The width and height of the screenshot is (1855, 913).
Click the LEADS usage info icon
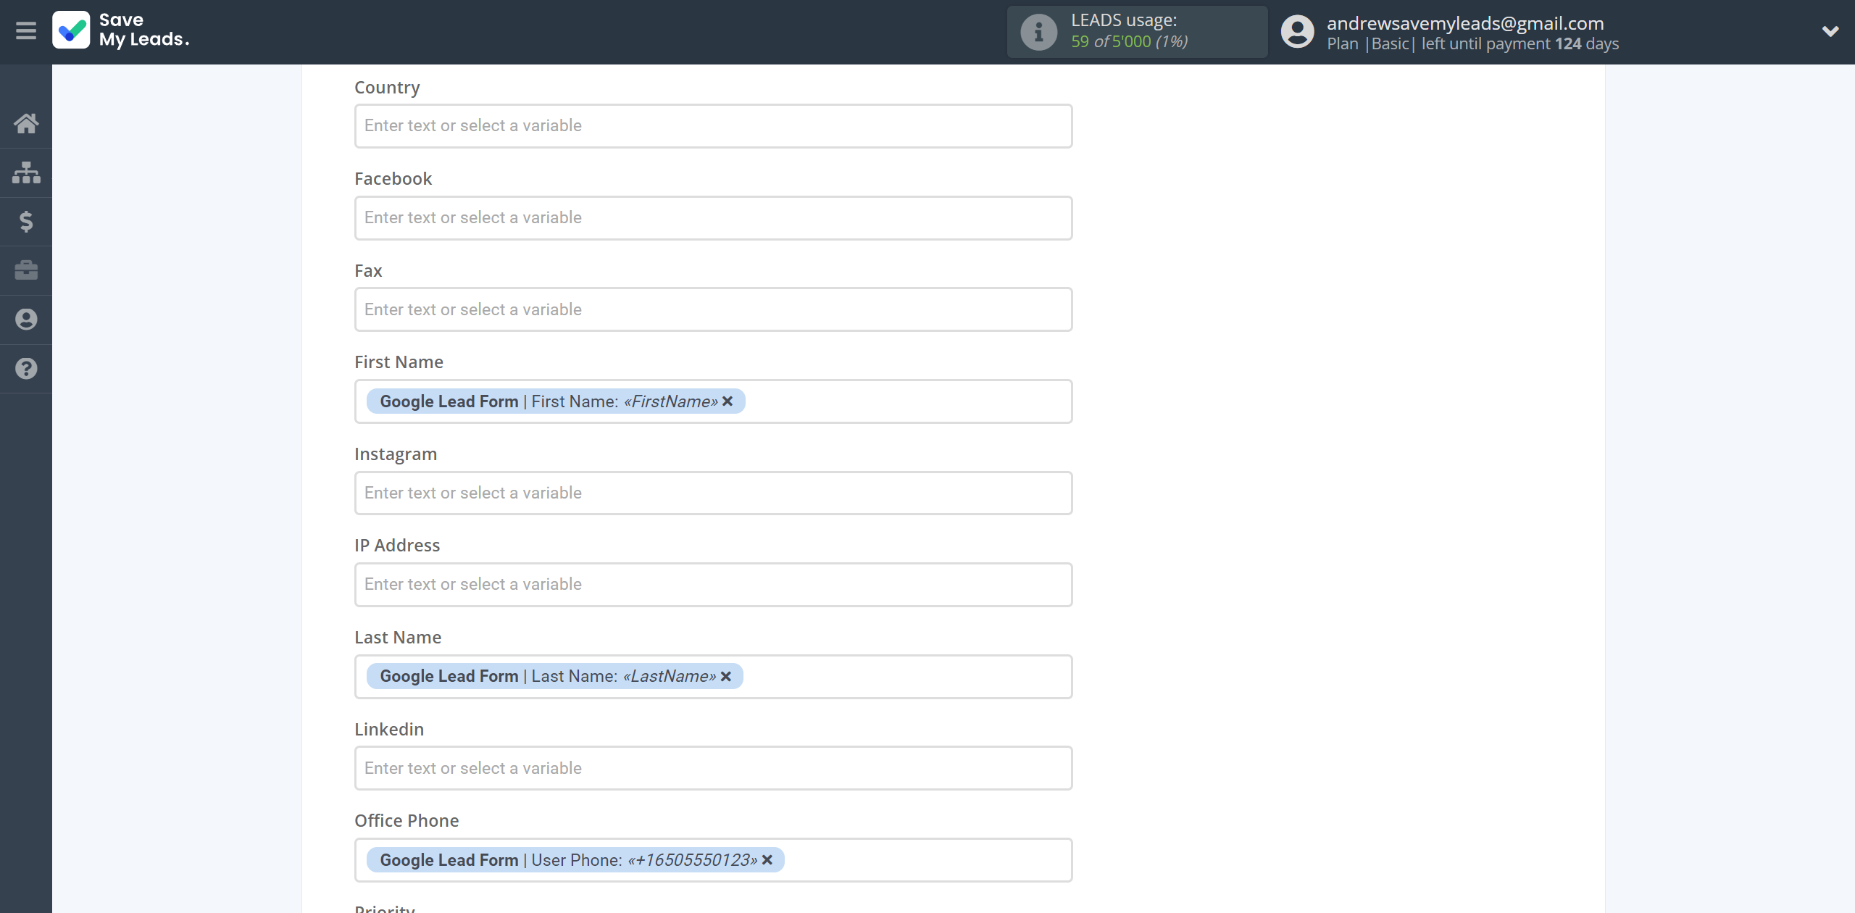1038,32
